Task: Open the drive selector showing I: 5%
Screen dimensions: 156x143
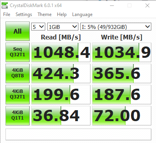Action: (116, 27)
